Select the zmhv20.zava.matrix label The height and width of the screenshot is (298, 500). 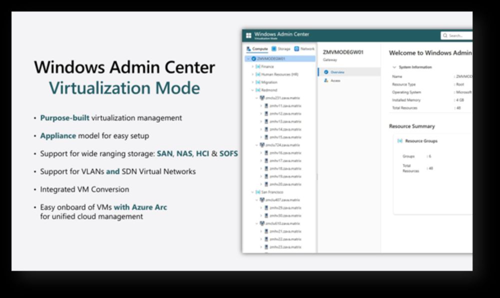pyautogui.click(x=285, y=184)
